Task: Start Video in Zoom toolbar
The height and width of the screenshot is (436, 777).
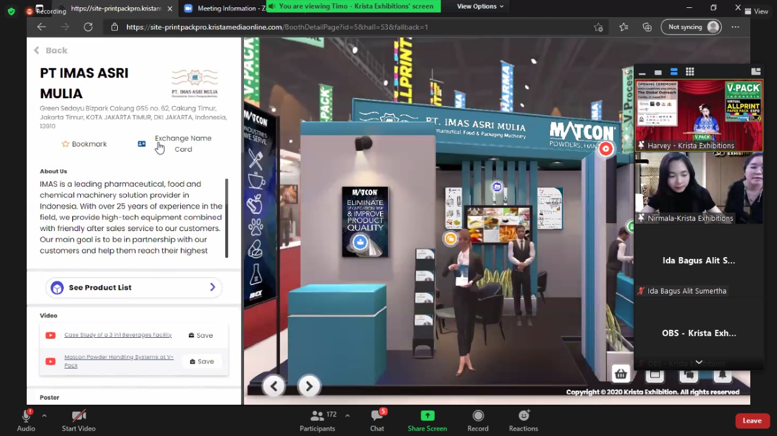Action: [78, 420]
